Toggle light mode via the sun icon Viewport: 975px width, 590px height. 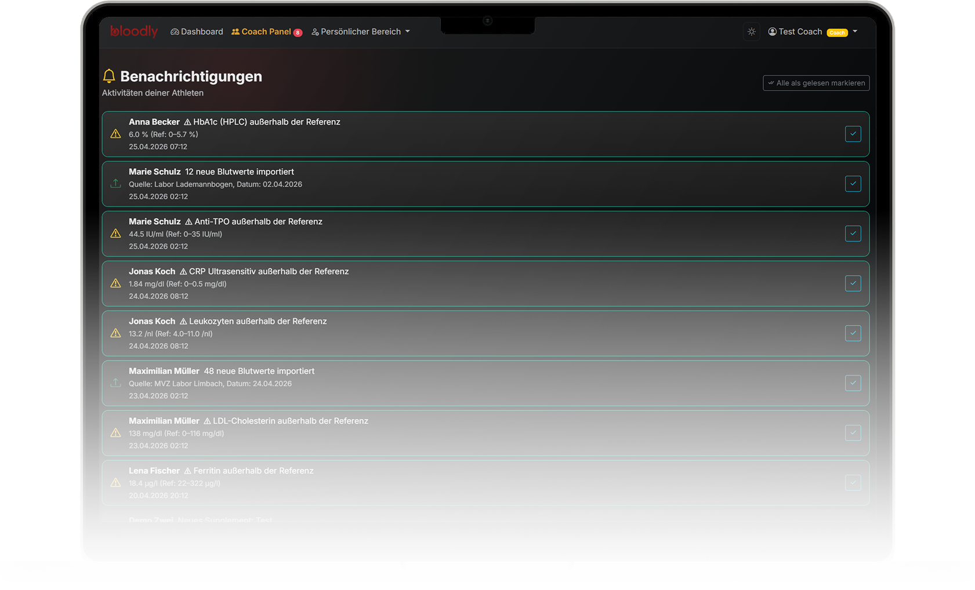[x=752, y=31]
